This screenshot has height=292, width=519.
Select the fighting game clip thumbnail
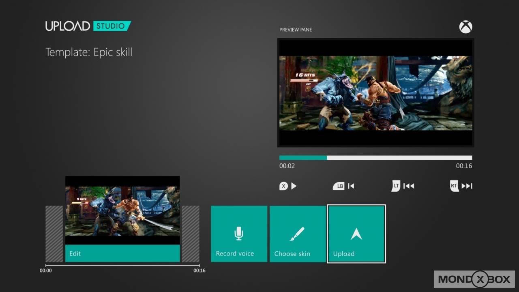coord(122,210)
